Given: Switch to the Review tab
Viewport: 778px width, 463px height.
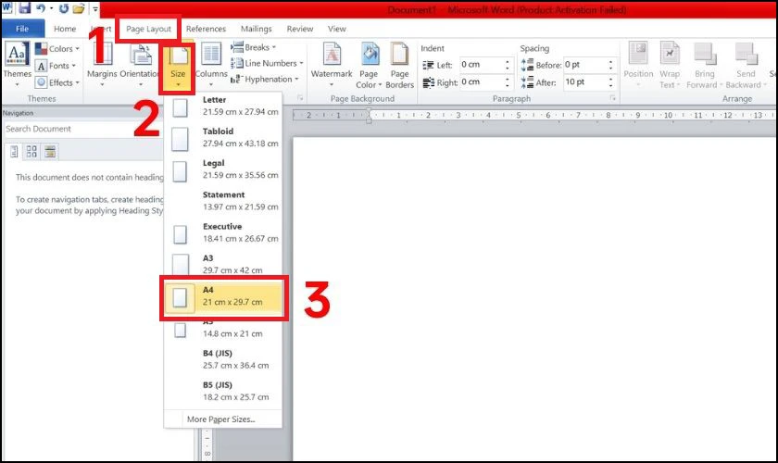Looking at the screenshot, I should click(300, 29).
